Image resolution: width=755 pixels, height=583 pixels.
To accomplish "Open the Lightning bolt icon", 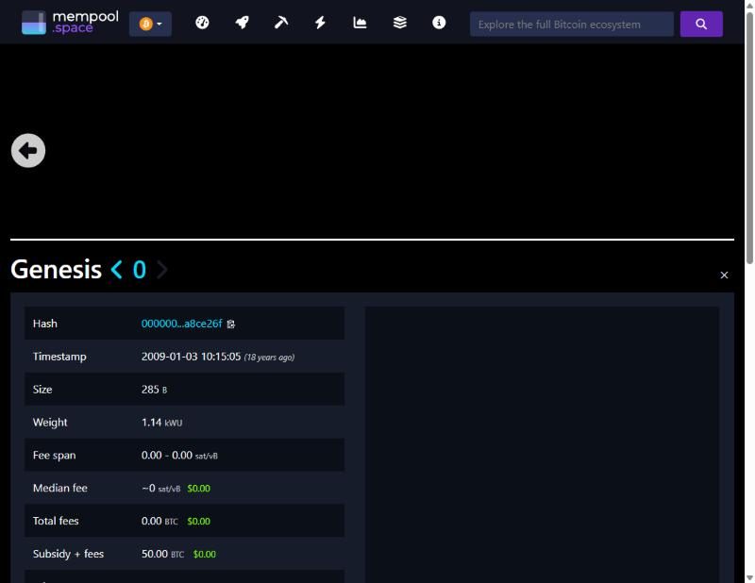I will [320, 23].
